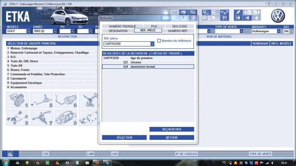Click the FR language indicator in tray

[x=224, y=162]
